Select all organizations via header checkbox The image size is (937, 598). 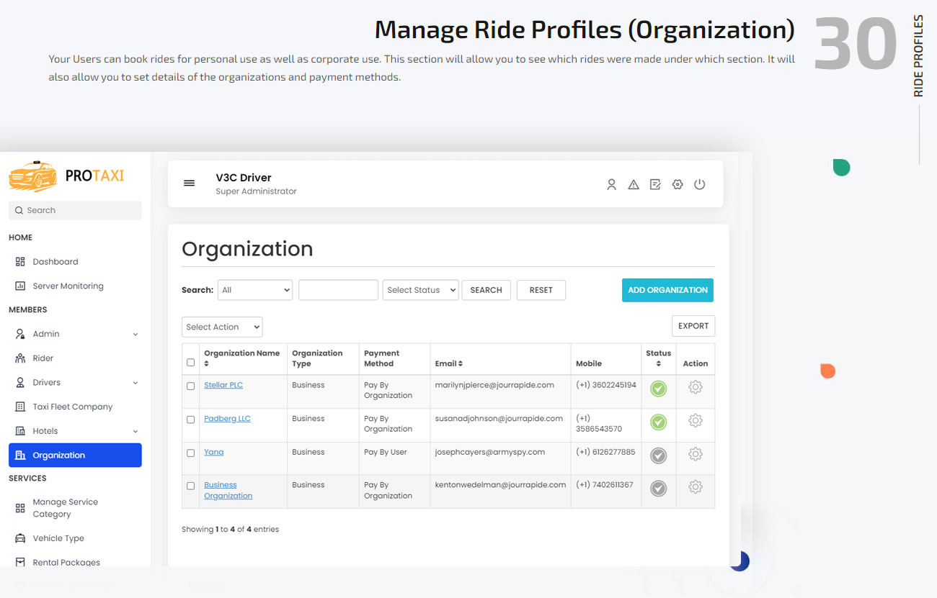[x=190, y=363]
